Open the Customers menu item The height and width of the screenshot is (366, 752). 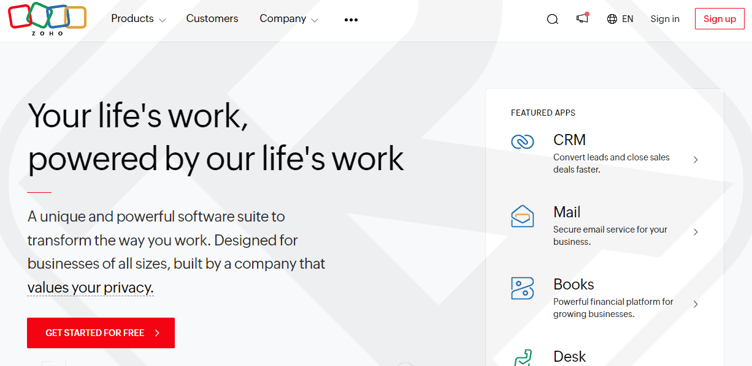click(x=212, y=19)
